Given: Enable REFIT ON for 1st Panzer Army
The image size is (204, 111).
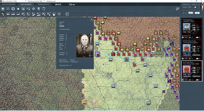Looking at the screenshot, I should click(187, 76).
